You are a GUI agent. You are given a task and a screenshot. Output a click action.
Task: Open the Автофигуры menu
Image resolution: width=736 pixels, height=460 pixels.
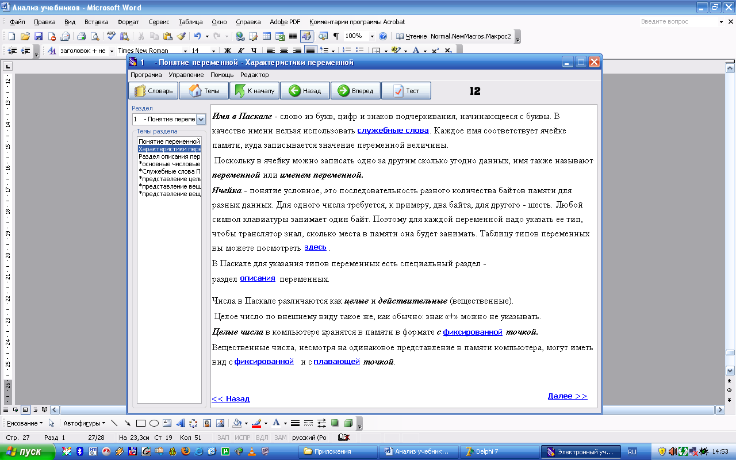click(85, 423)
